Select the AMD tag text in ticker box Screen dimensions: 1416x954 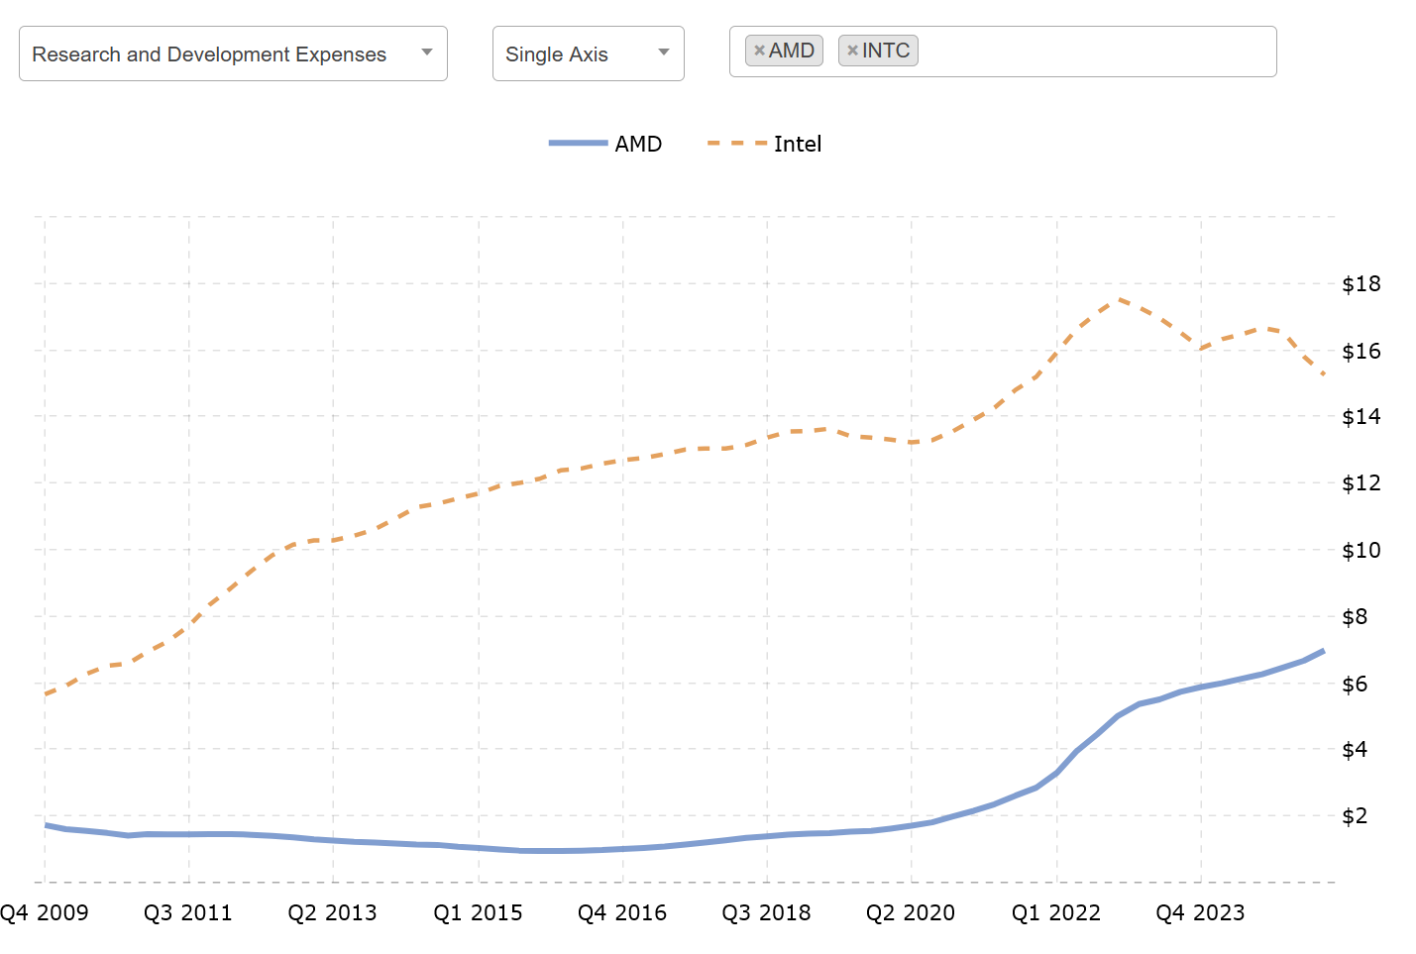[x=792, y=51]
